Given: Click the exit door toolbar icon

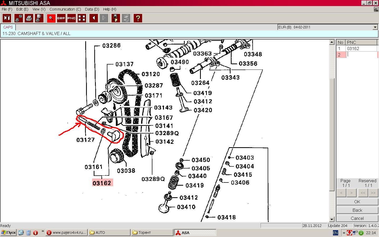Looking at the screenshot, I should 7,18.
